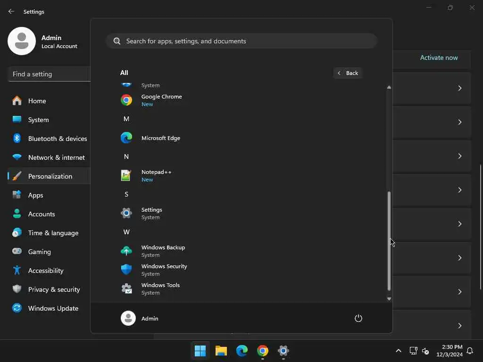Jump to letter M section header
Screen dimensions: 483x362
(126, 119)
